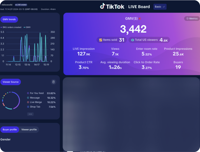Click the Buyers 19 metric

[x=178, y=65]
